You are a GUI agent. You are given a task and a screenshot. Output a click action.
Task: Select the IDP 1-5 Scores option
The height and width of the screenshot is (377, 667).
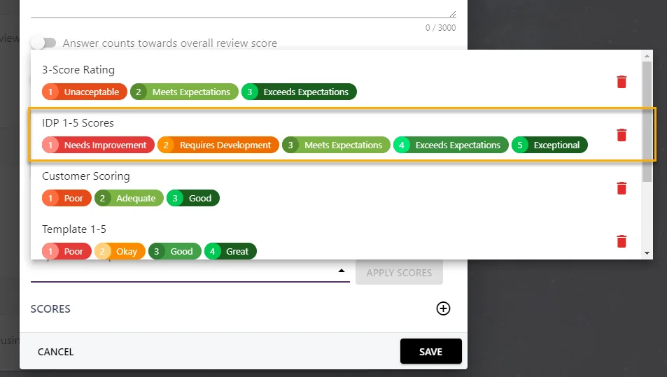(x=336, y=134)
